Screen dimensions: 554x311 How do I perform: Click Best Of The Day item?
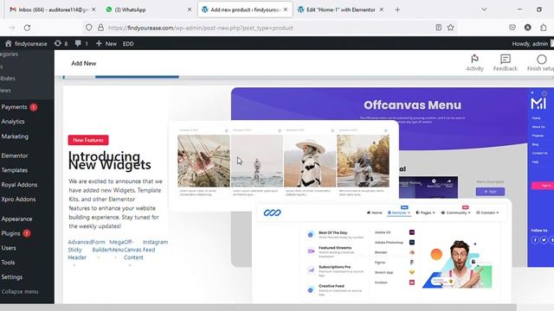click(336, 234)
